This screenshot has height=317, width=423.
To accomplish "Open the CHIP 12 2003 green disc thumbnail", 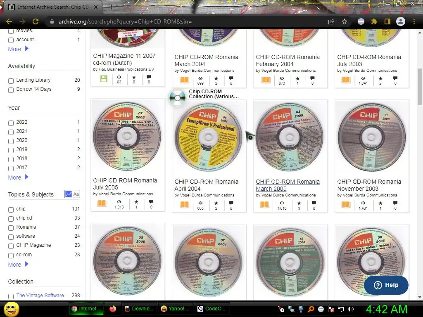I will point(290,262).
